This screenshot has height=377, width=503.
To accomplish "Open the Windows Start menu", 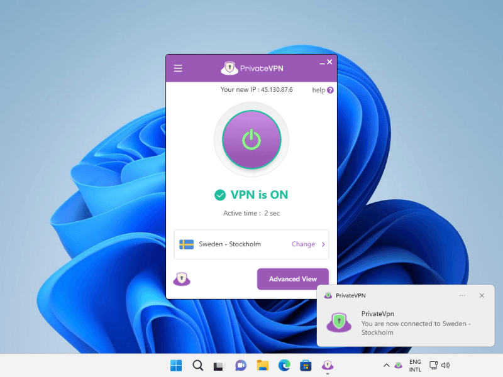I will pos(176,365).
